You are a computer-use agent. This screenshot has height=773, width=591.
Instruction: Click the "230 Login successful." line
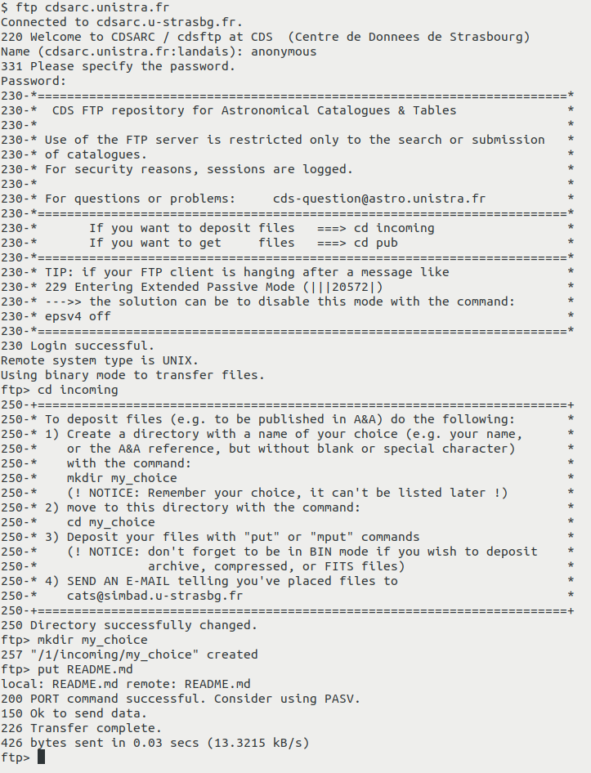(78, 346)
